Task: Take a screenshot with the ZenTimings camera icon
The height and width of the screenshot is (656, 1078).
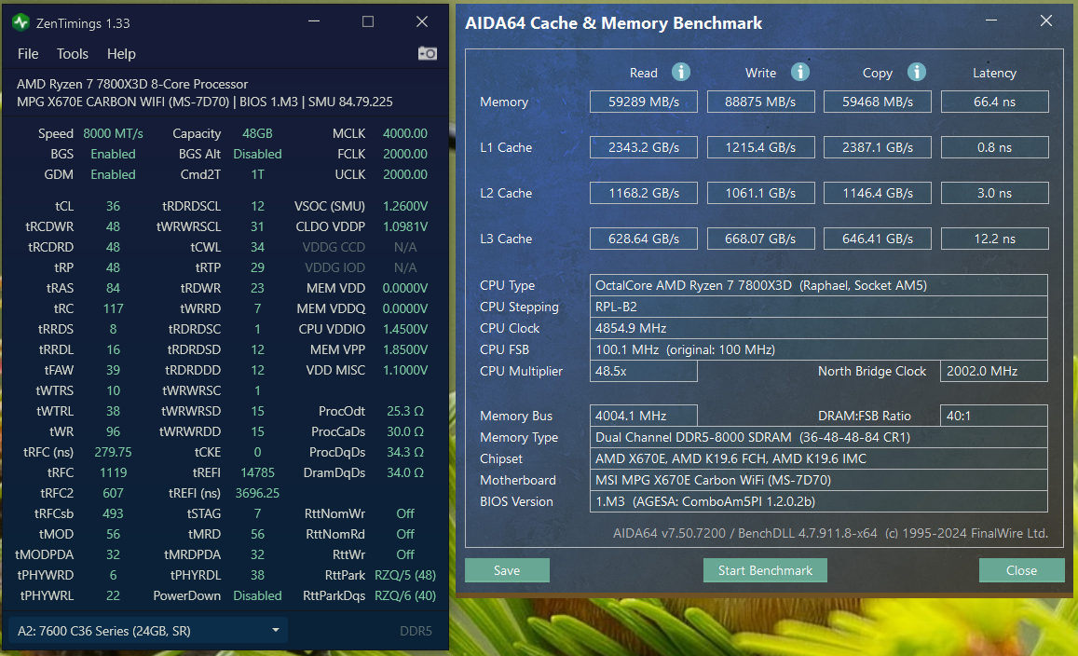Action: point(427,54)
